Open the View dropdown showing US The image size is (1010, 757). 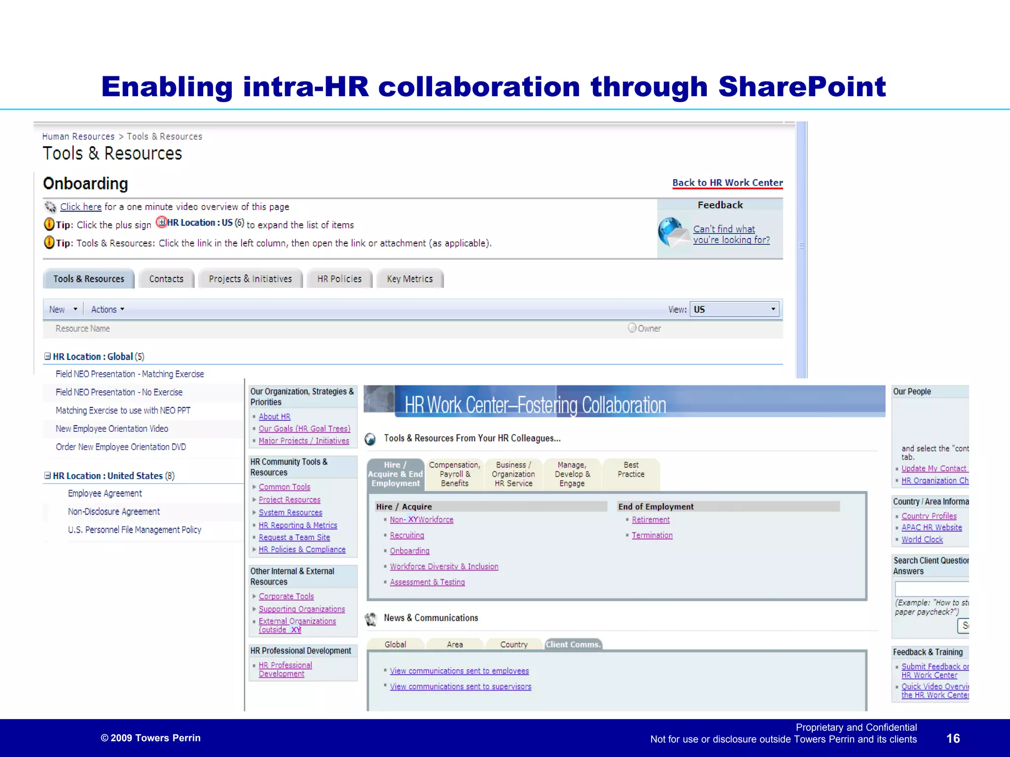pyautogui.click(x=734, y=310)
